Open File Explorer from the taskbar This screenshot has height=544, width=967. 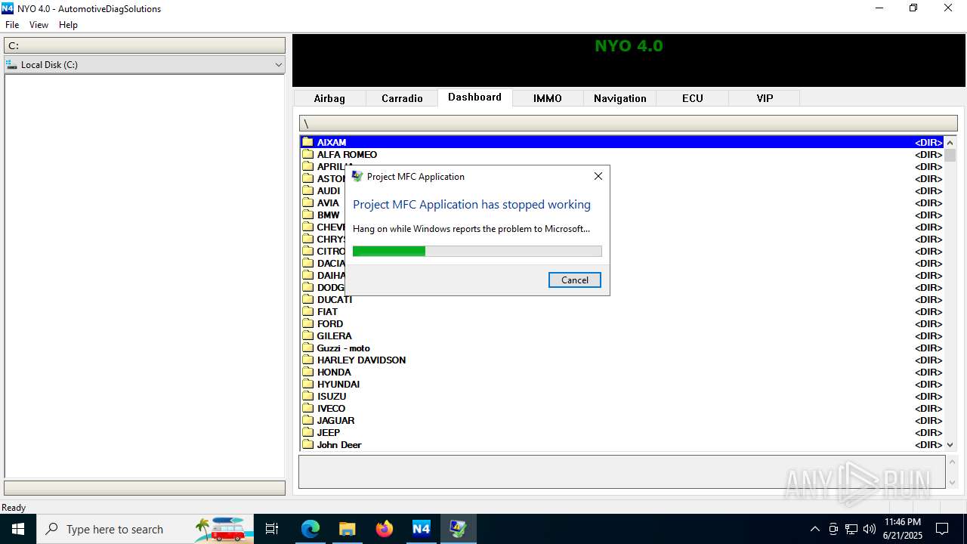point(348,529)
